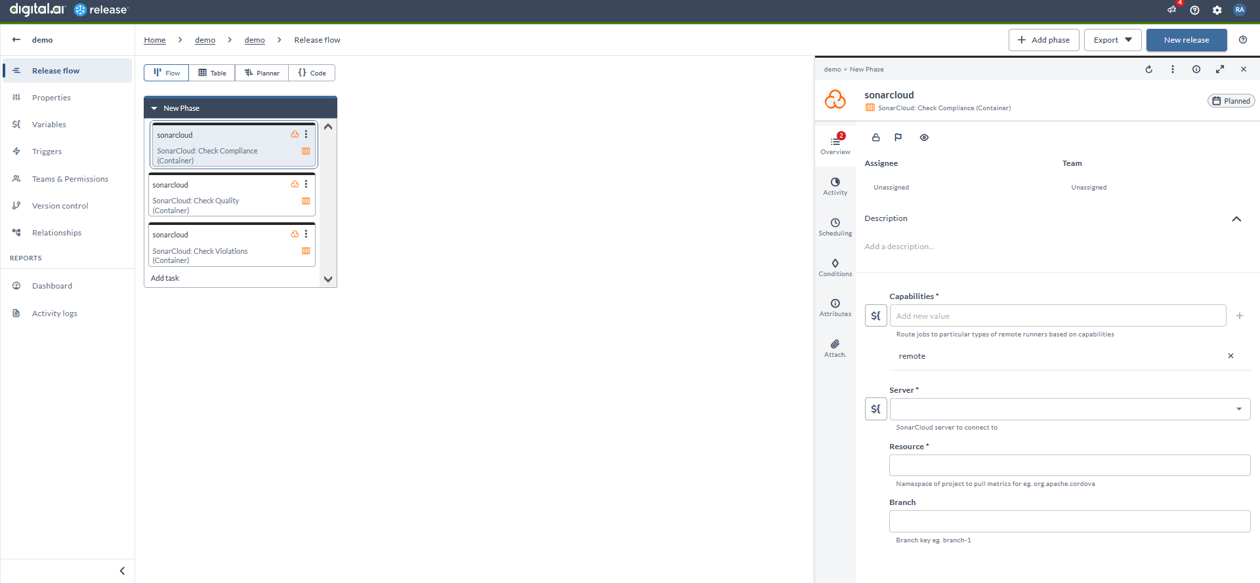Open three-dot menu of Check Compliance task
The image size is (1260, 583).
point(306,134)
